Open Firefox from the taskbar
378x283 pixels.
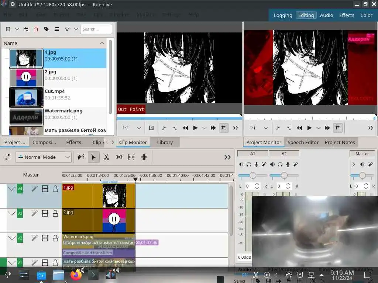pyautogui.click(x=76, y=275)
